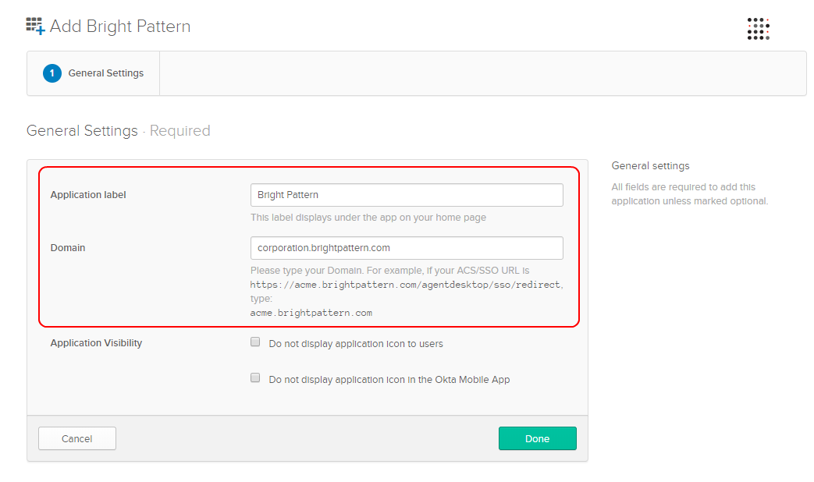Viewport: 814px width, 482px height.
Task: Click the Application Visibility caption
Action: [x=96, y=343]
